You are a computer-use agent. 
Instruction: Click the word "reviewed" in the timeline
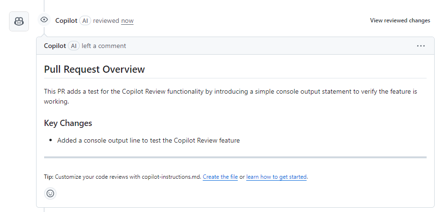[106, 21]
